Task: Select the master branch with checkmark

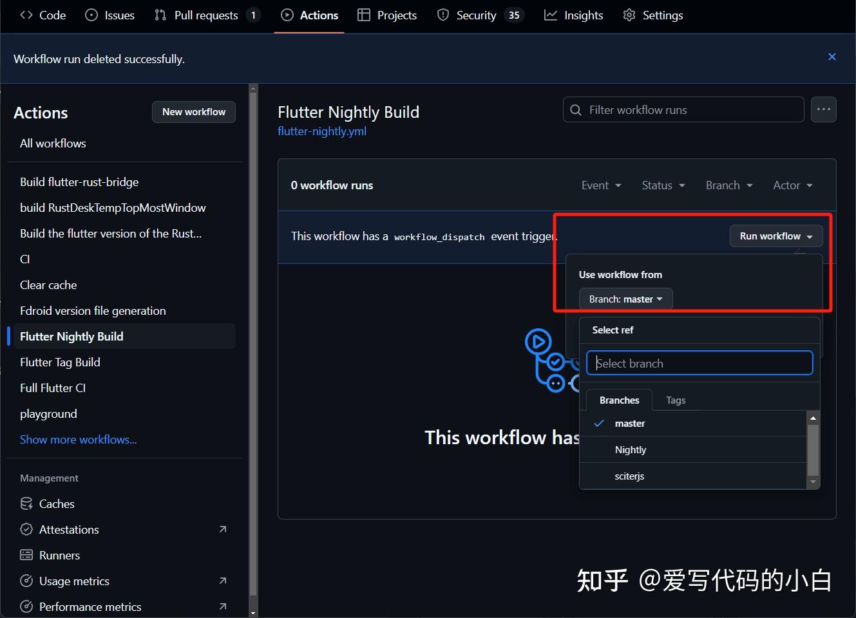Action: pyautogui.click(x=630, y=423)
